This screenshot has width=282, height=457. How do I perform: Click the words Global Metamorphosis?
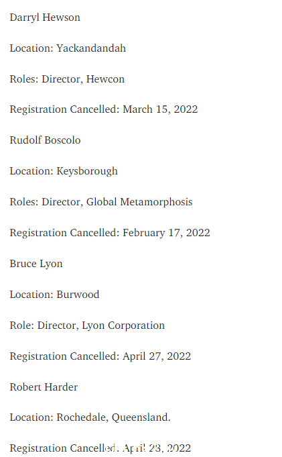pyautogui.click(x=140, y=202)
